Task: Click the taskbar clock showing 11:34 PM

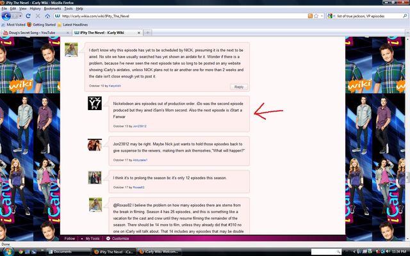Action: pos(399,252)
